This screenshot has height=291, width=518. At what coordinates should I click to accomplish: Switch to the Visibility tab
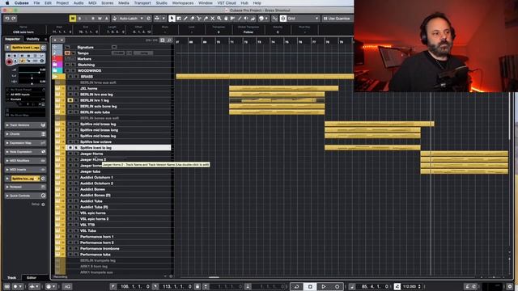point(32,40)
